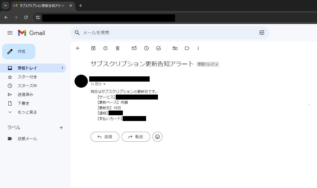Apply a label to this email
The height and width of the screenshot is (188, 317).
coord(187,48)
